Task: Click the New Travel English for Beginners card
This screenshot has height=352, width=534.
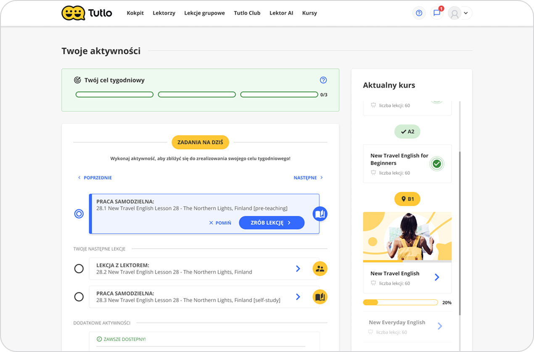Action: pos(407,164)
